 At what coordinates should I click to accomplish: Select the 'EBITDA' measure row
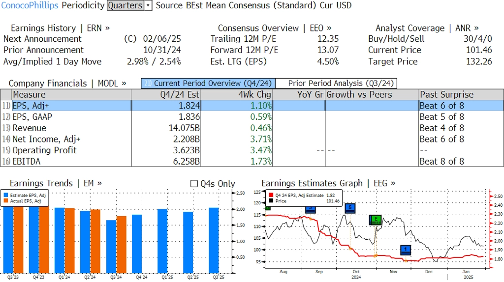(x=252, y=161)
